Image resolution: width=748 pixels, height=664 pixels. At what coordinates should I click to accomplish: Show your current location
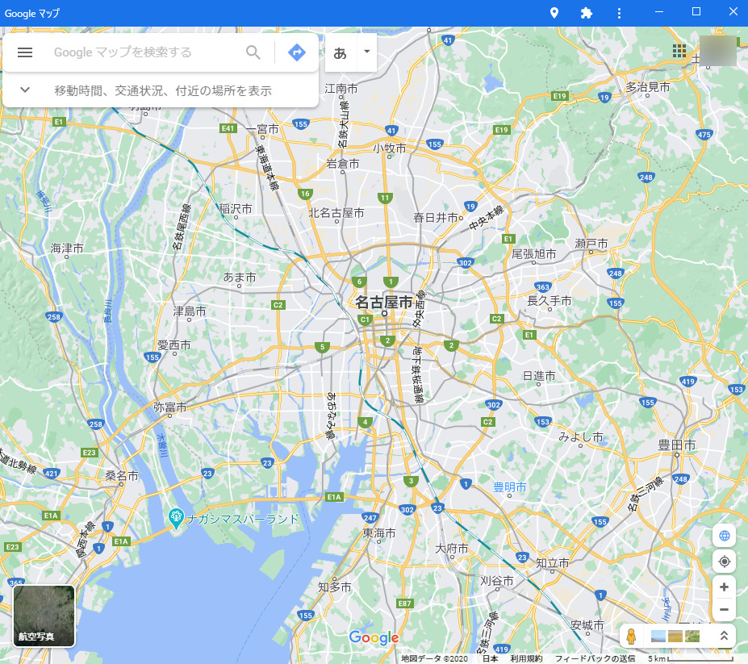(x=724, y=562)
